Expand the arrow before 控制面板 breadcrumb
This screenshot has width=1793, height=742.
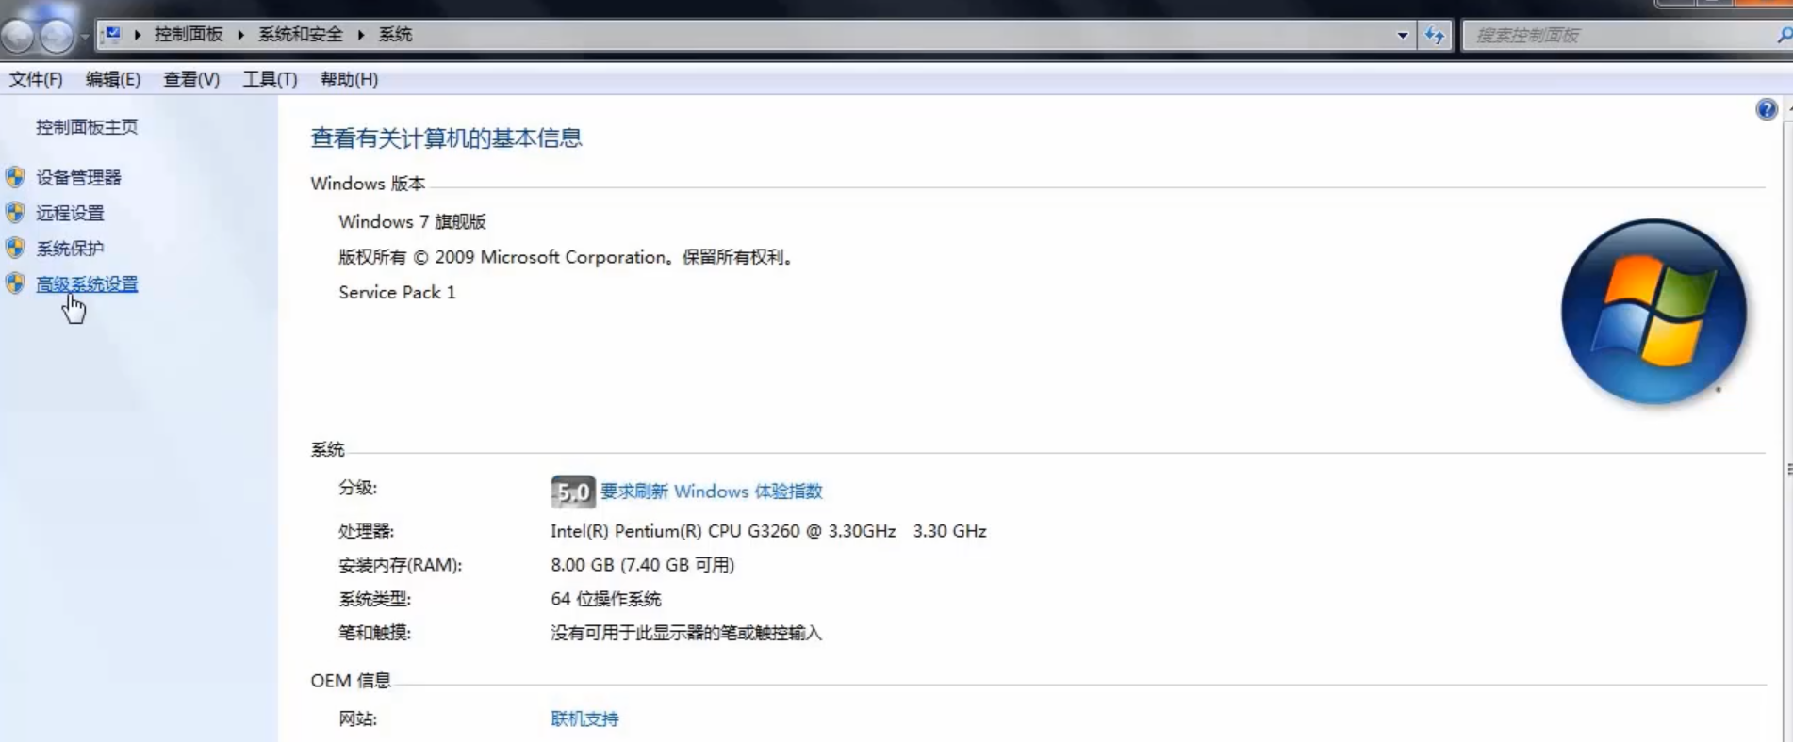click(138, 35)
